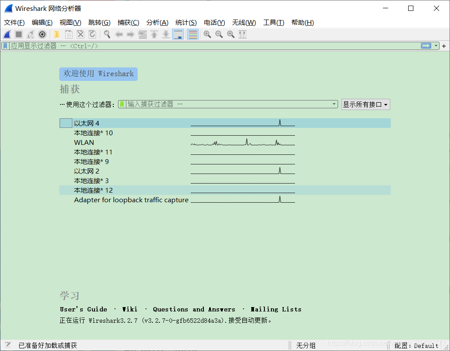Screen dimensions: 450x351
Task: Open Mailing Lists link
Action: click(x=276, y=309)
